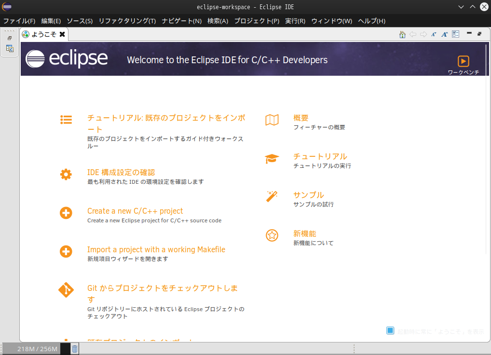491x355 pixels.
Task: Click the plus icon for Makefile import
Action: point(66,251)
